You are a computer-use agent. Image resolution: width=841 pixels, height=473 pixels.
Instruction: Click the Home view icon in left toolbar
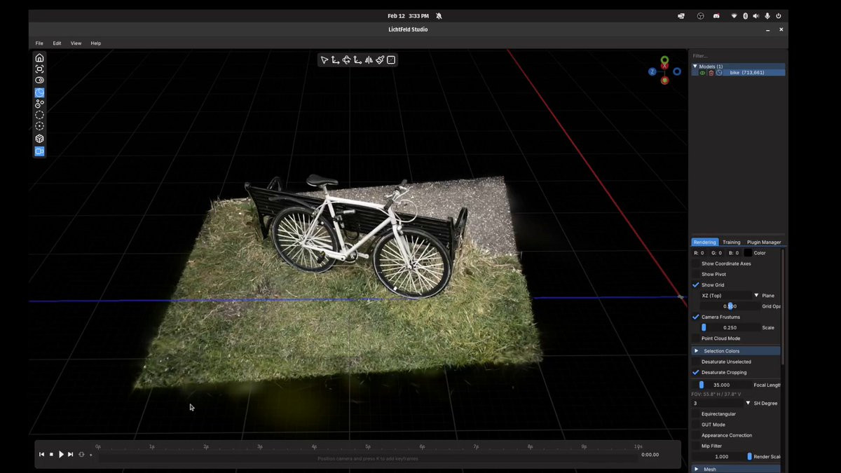click(x=39, y=58)
